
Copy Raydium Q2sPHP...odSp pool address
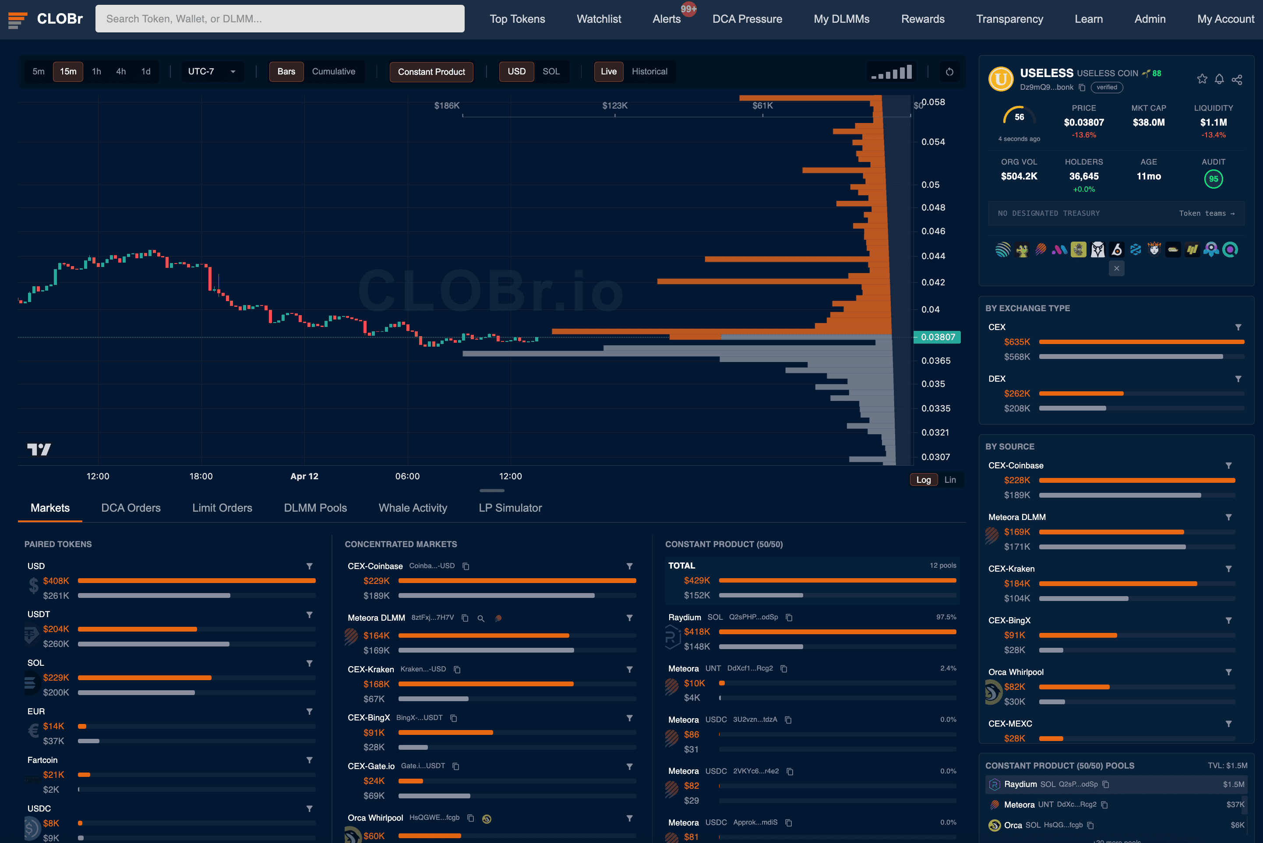[789, 617]
